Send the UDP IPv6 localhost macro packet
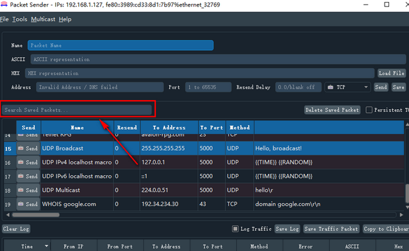Screen dimensions: 409x251 [x=28, y=177]
